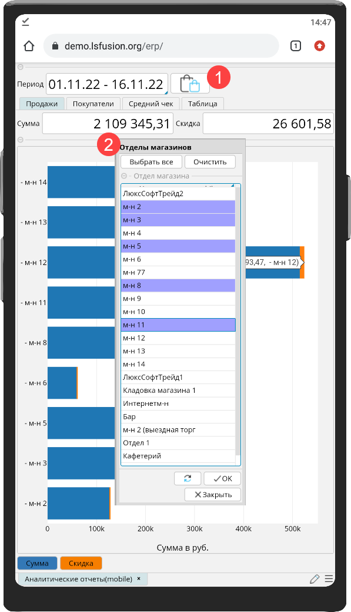Click the pencil edit icon

click(x=315, y=579)
